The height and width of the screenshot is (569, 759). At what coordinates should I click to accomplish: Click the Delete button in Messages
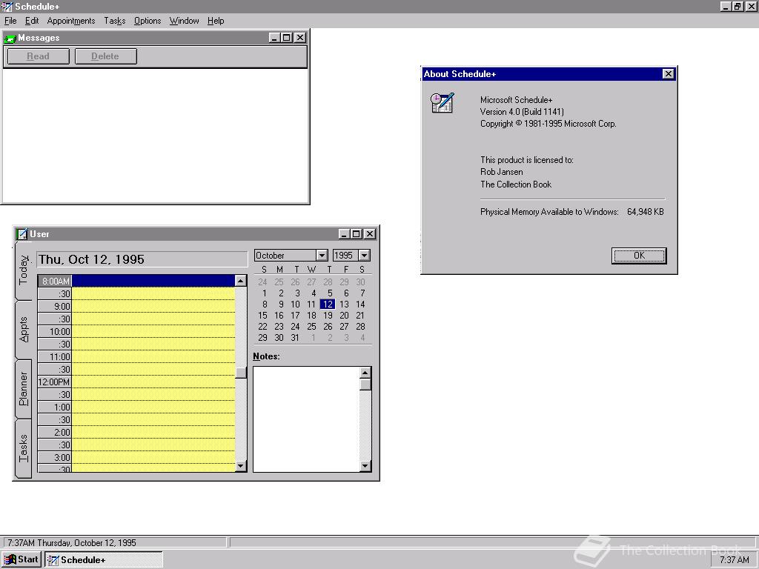[x=105, y=56]
